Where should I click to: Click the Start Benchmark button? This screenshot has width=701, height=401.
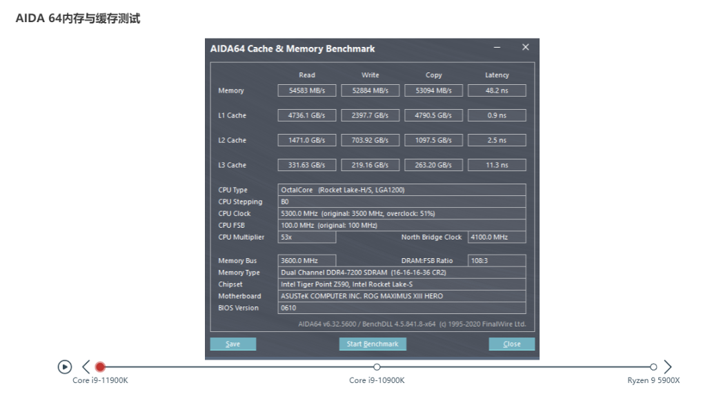point(373,344)
